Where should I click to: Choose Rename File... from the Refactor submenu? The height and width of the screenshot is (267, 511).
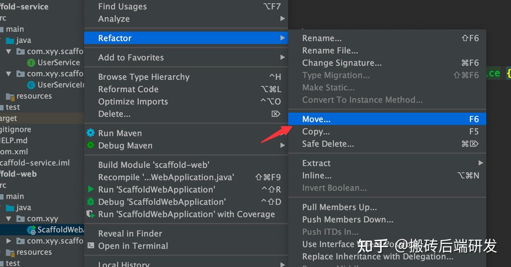[x=330, y=51]
